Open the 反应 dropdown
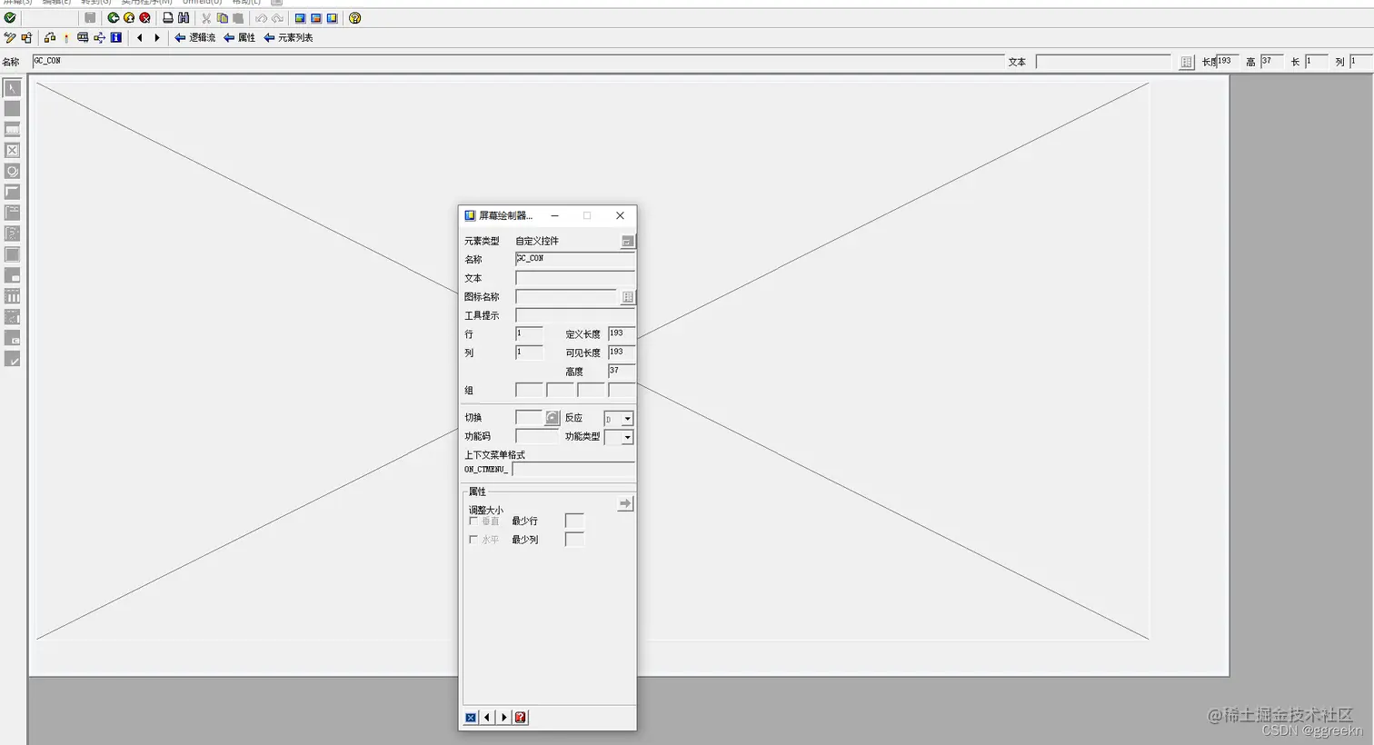Viewport: 1374px width, 745px height. (x=627, y=419)
